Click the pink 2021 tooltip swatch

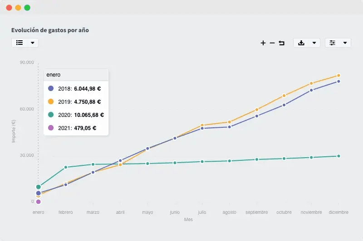click(51, 128)
